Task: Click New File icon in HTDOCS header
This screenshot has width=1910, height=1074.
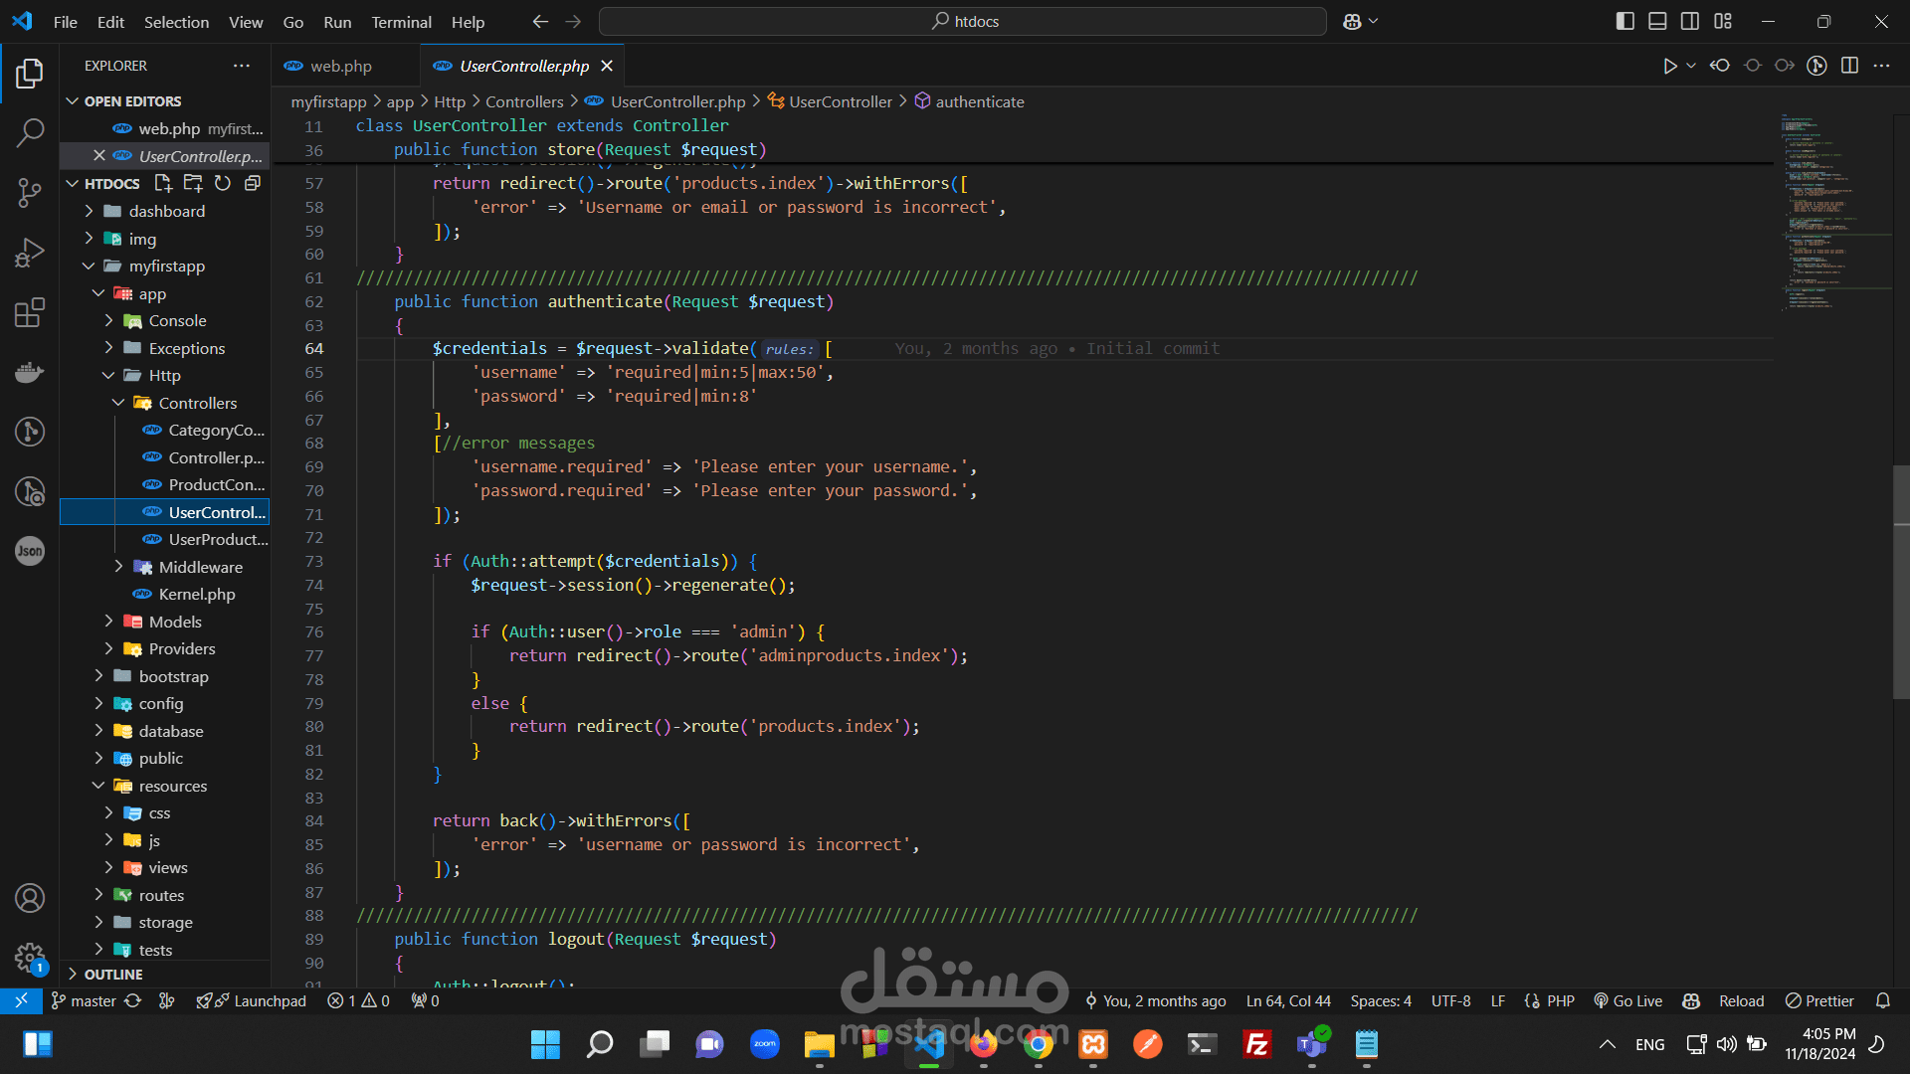Action: [x=163, y=183]
